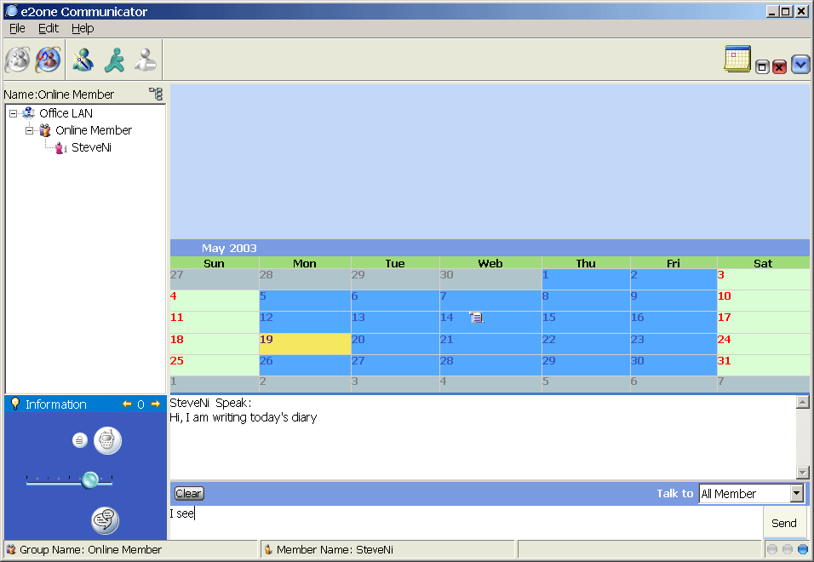Open the Talk to All Member dropdown
Image resolution: width=814 pixels, height=562 pixels.
click(x=796, y=494)
